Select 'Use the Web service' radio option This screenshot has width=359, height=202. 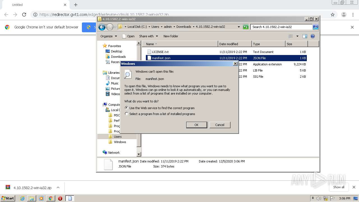[126, 108]
